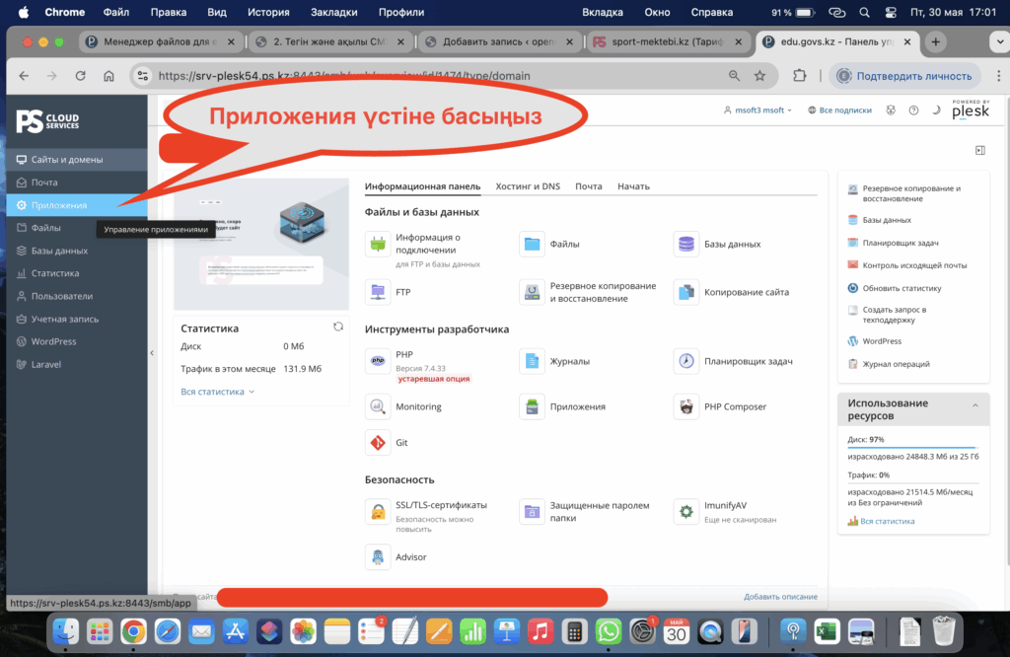This screenshot has height=657, width=1010.
Task: Open Приложения in the left sidebar
Action: coord(58,205)
